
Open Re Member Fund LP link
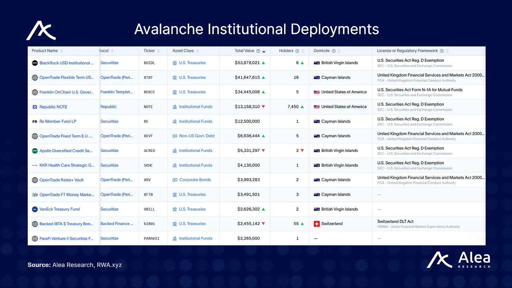click(x=58, y=121)
